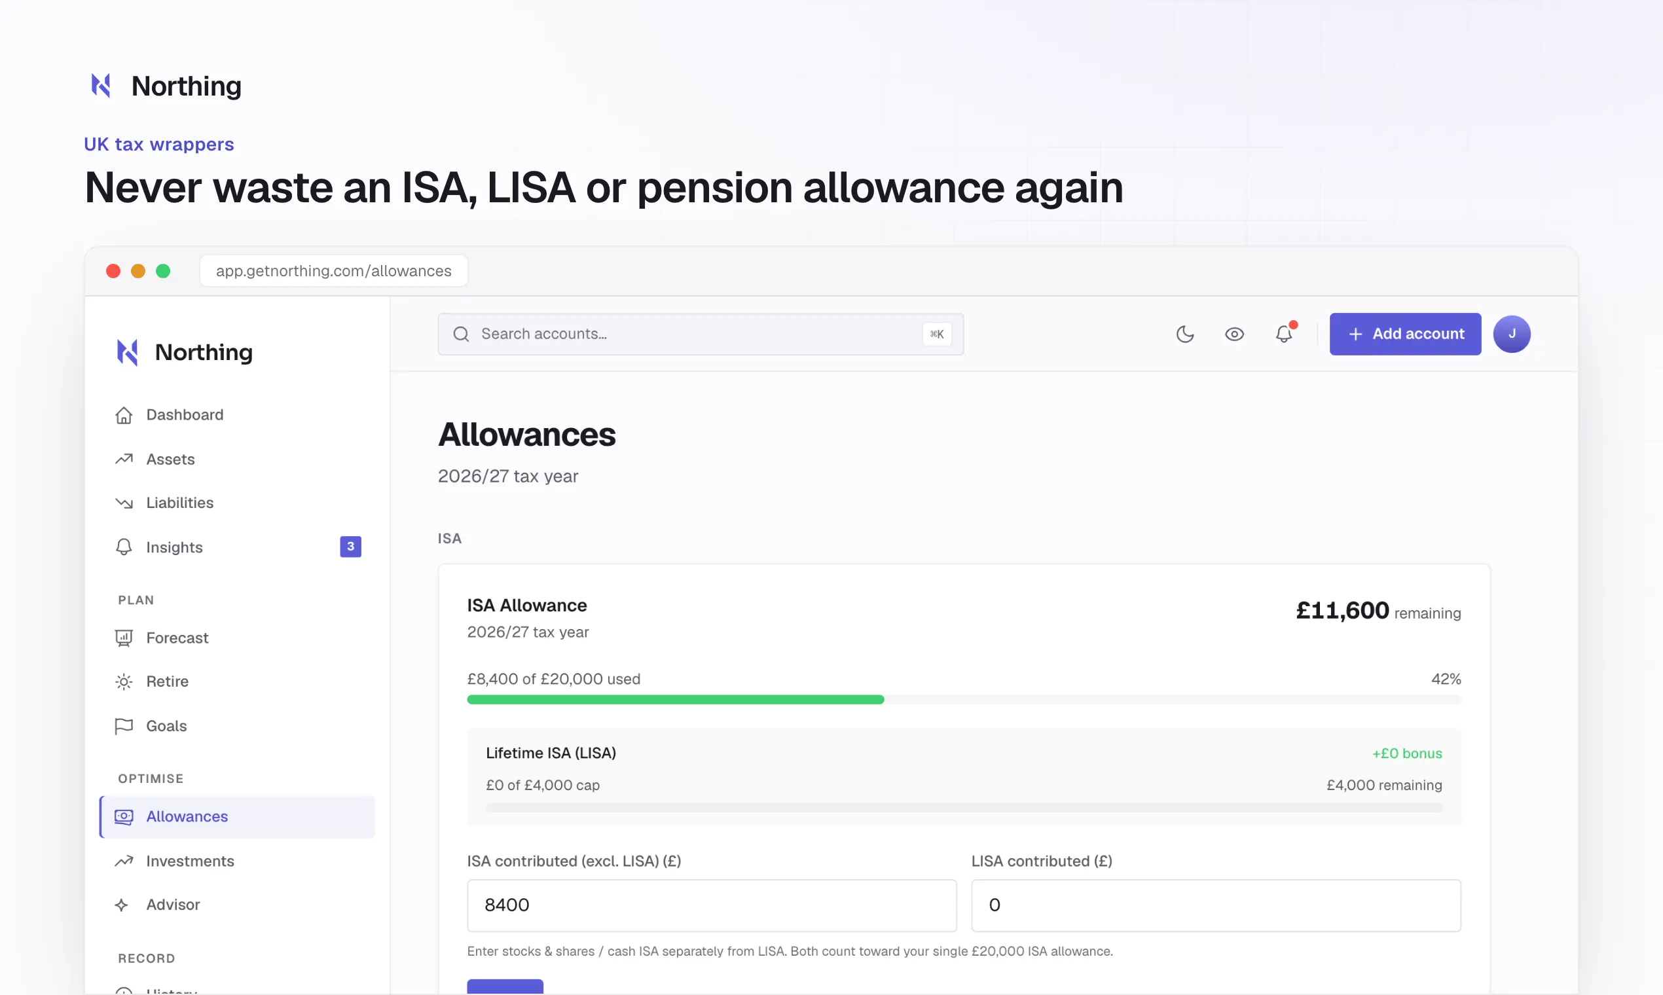Click the Northing logo in the sidebar
The image size is (1663, 995).
pyautogui.click(x=184, y=352)
